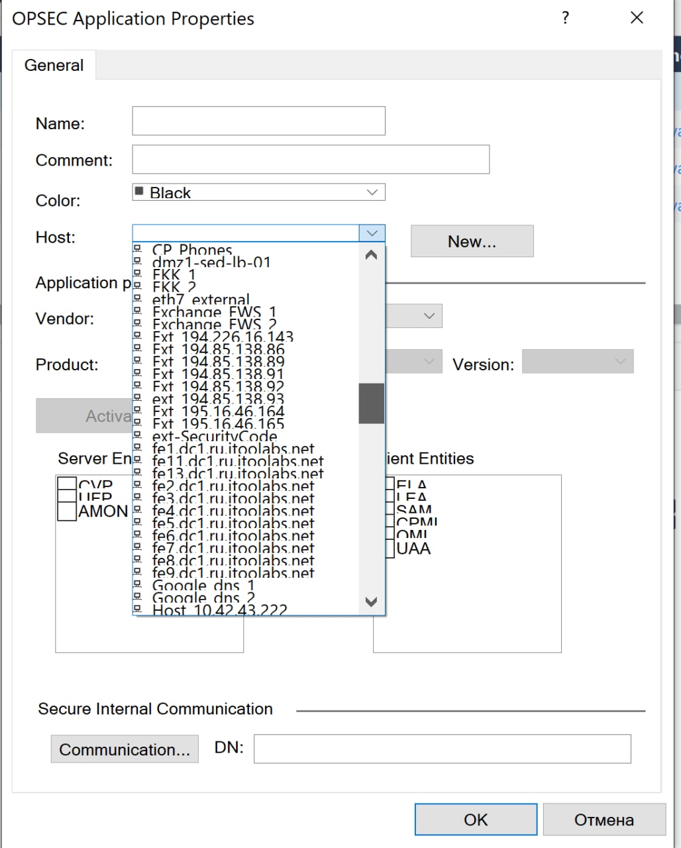Focus the Comment input field
The width and height of the screenshot is (681, 848).
pos(311,159)
